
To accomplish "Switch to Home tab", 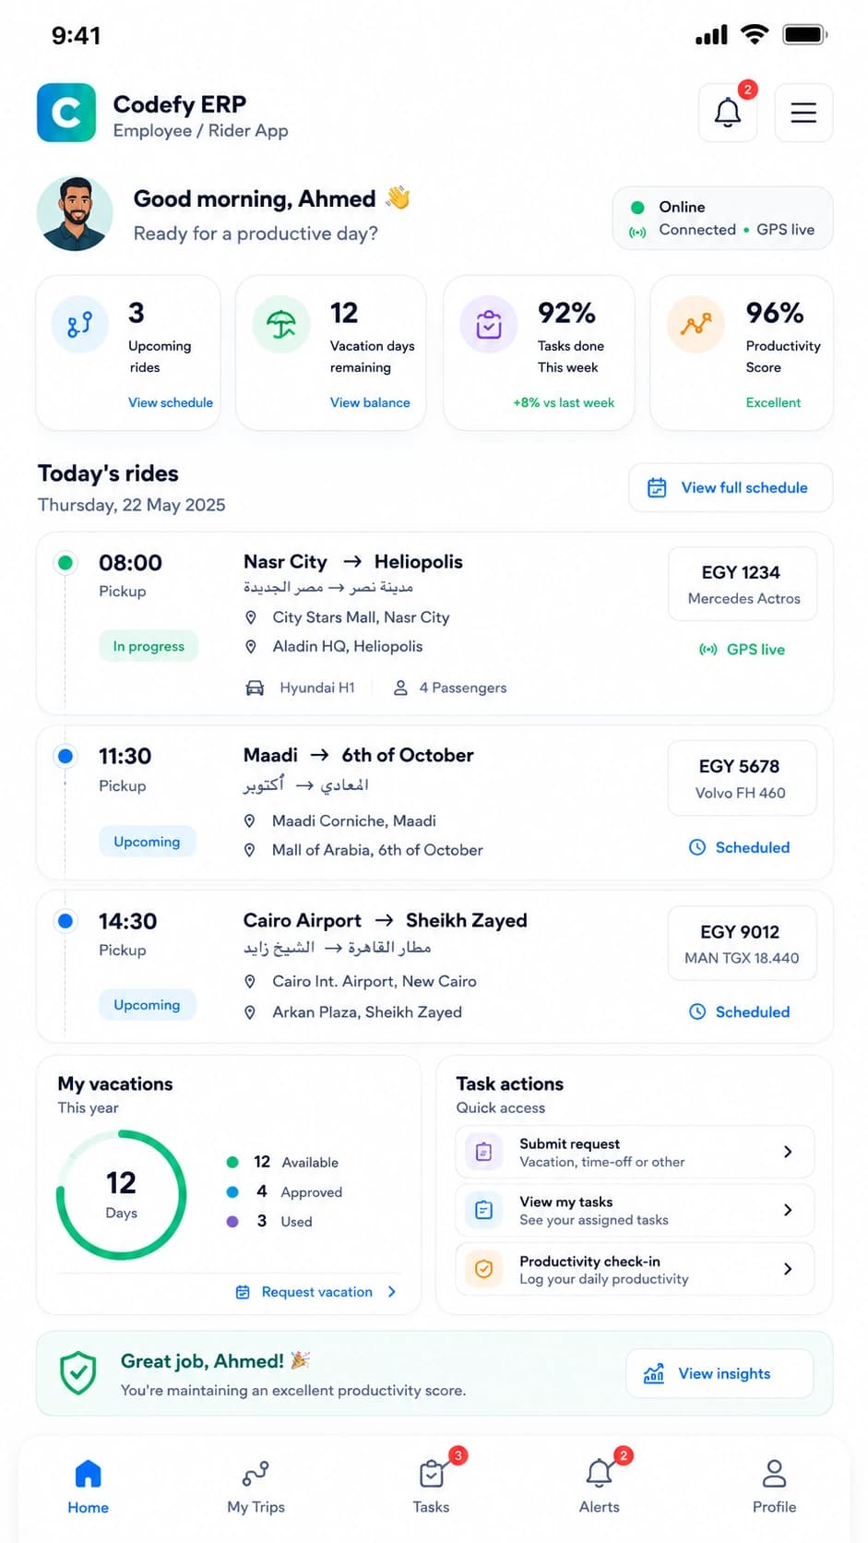I will [x=89, y=1486].
